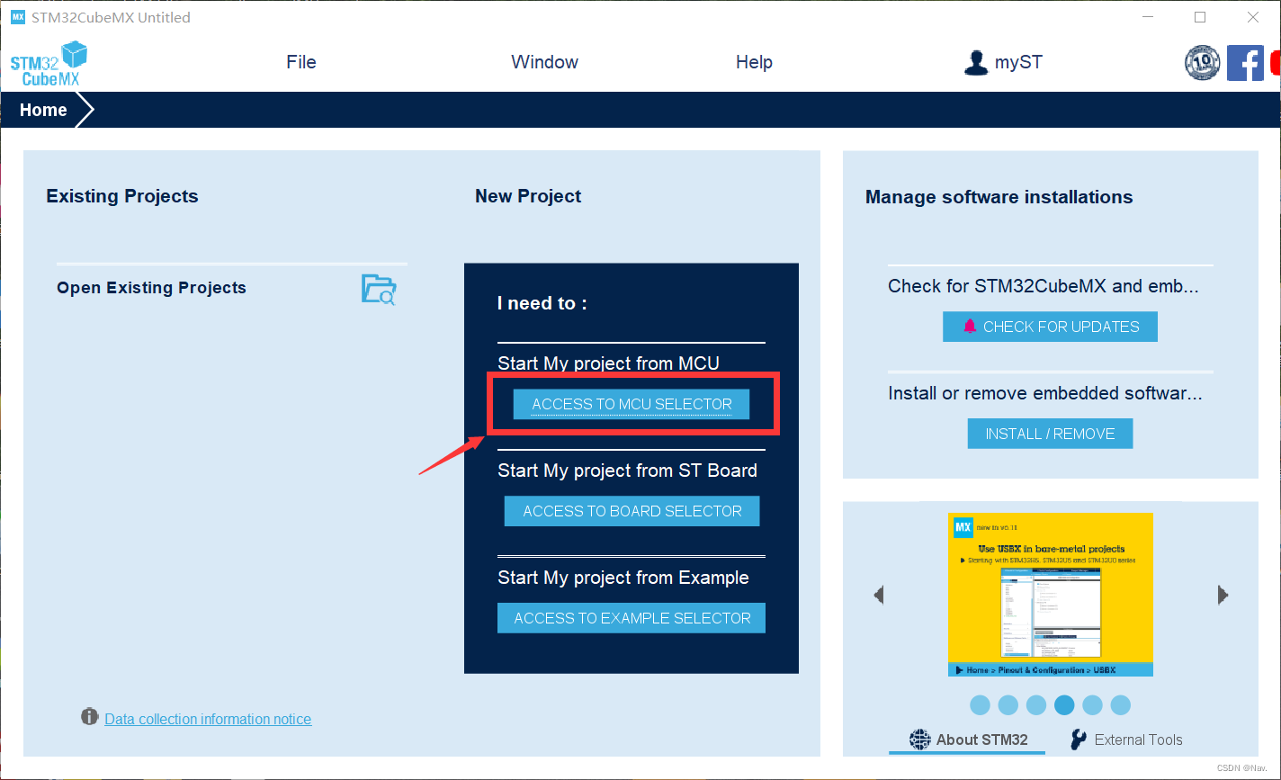Show previous news slide with left arrow

pos(879,595)
